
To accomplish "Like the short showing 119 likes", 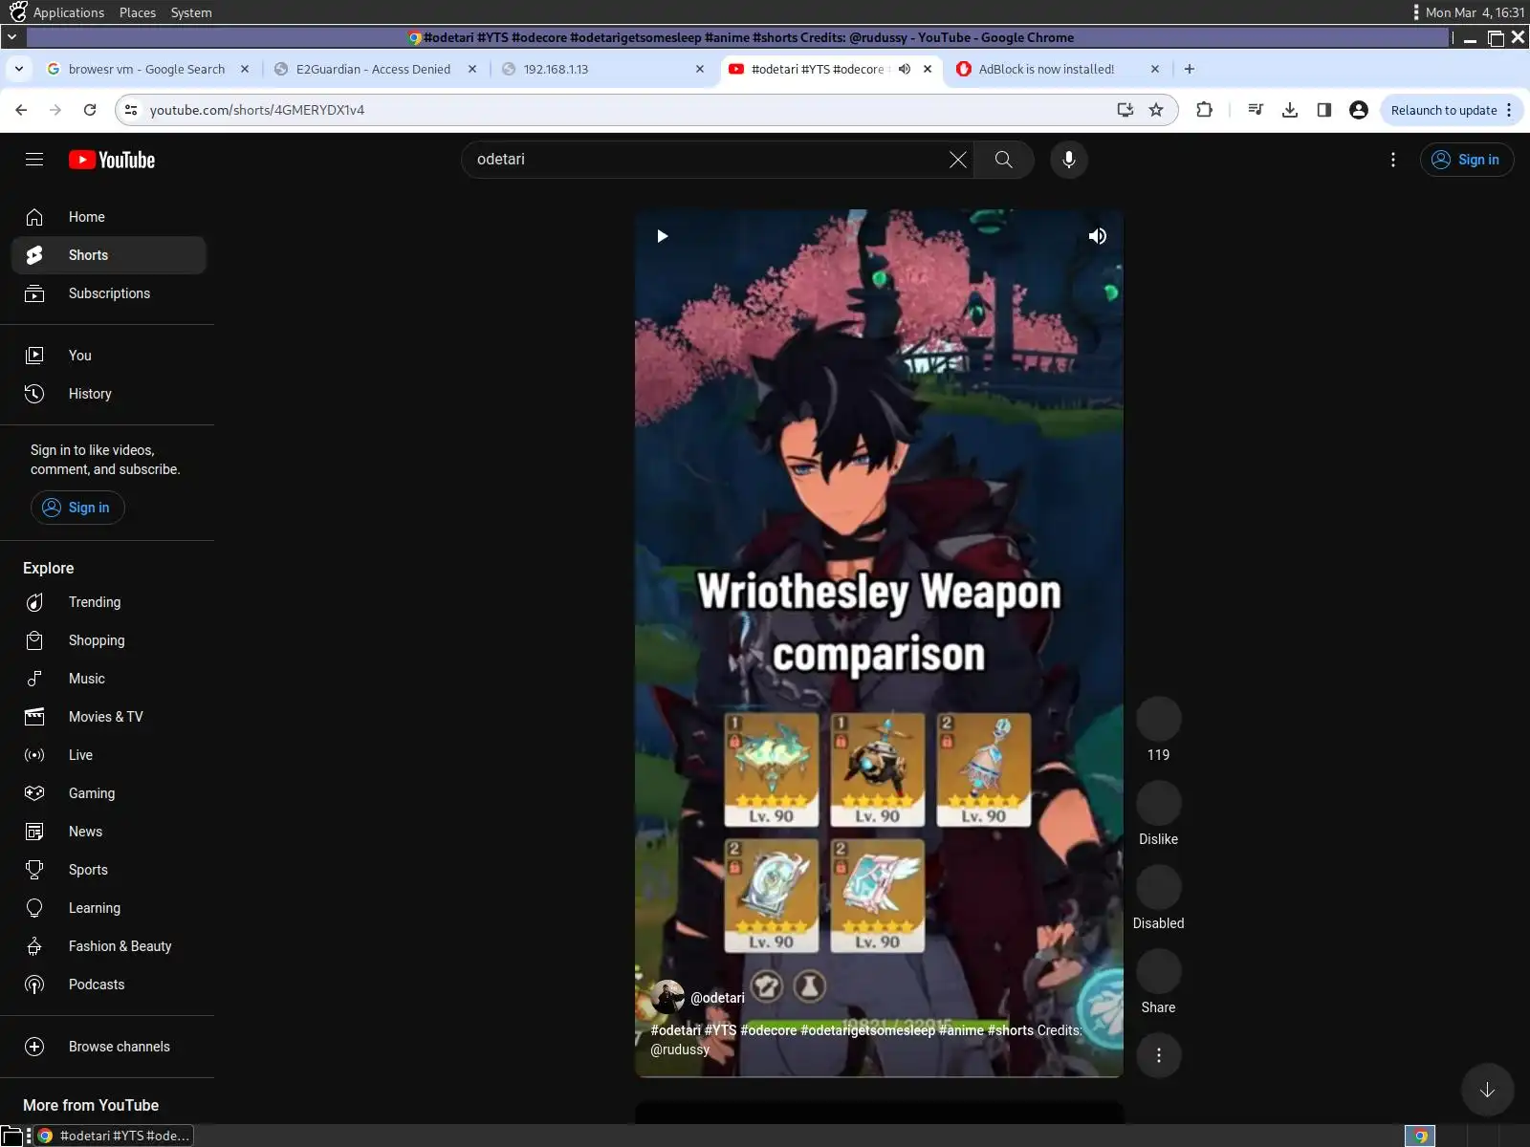I will pyautogui.click(x=1158, y=719).
